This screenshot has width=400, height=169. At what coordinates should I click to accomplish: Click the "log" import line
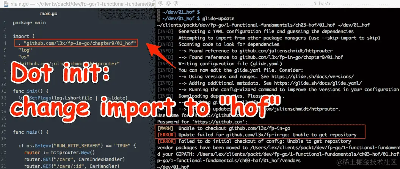[25, 50]
